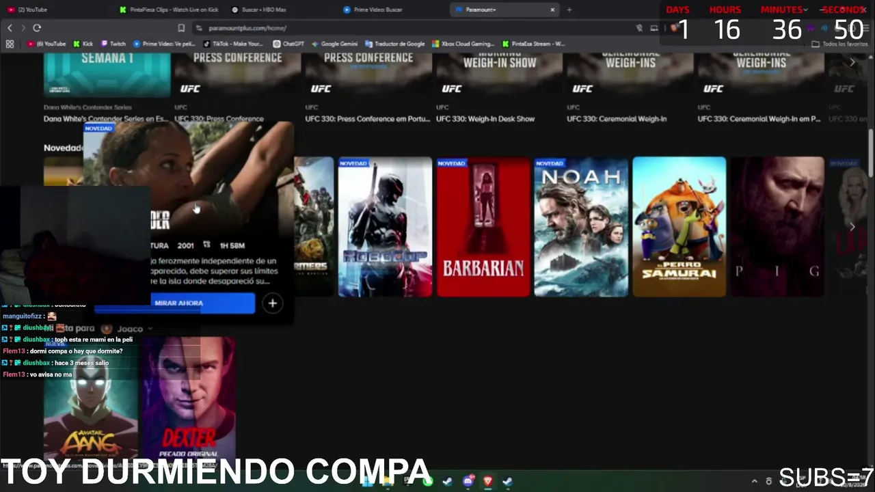Open the Google Gemini bookmark

click(x=334, y=44)
